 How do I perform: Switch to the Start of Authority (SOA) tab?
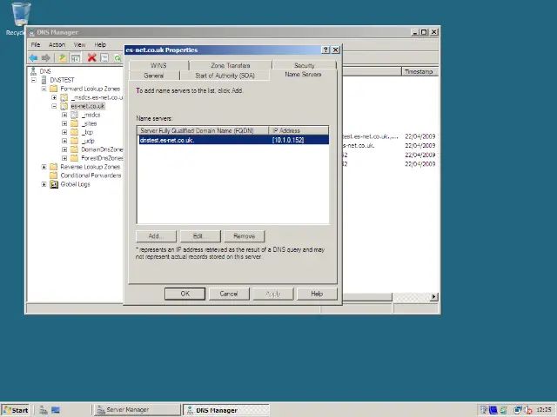pos(225,76)
